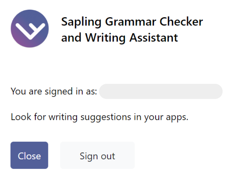Close the Sapling sign-in status popup

[x=29, y=155]
